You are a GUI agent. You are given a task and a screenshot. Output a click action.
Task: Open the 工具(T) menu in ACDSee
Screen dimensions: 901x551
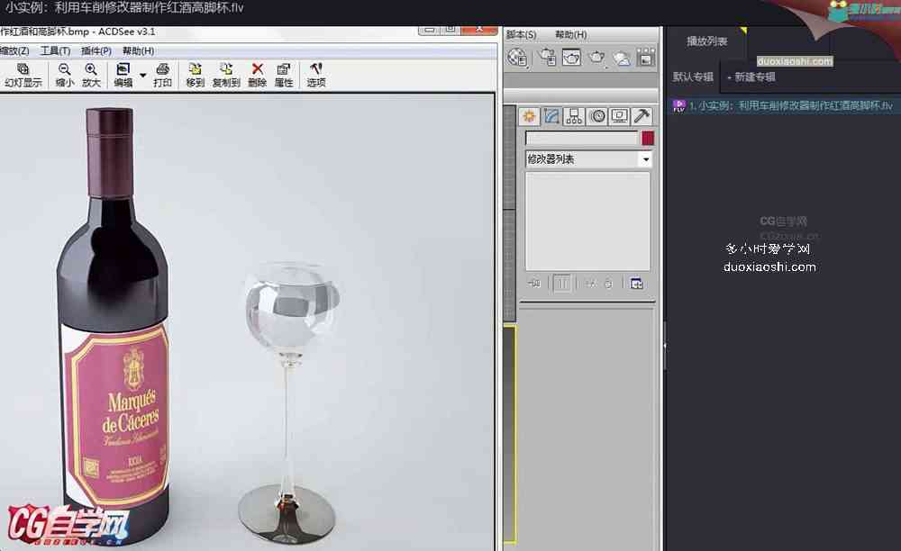point(55,50)
